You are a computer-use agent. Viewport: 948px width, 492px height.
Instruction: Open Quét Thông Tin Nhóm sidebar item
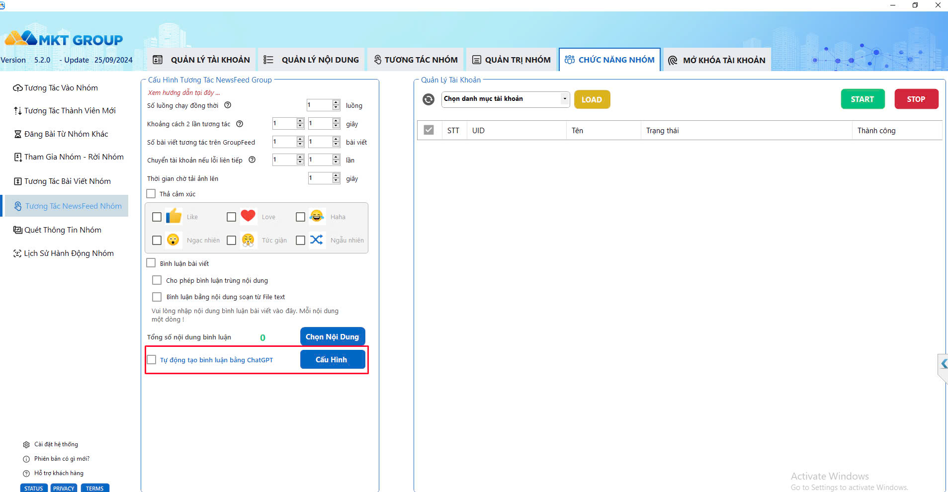point(57,230)
